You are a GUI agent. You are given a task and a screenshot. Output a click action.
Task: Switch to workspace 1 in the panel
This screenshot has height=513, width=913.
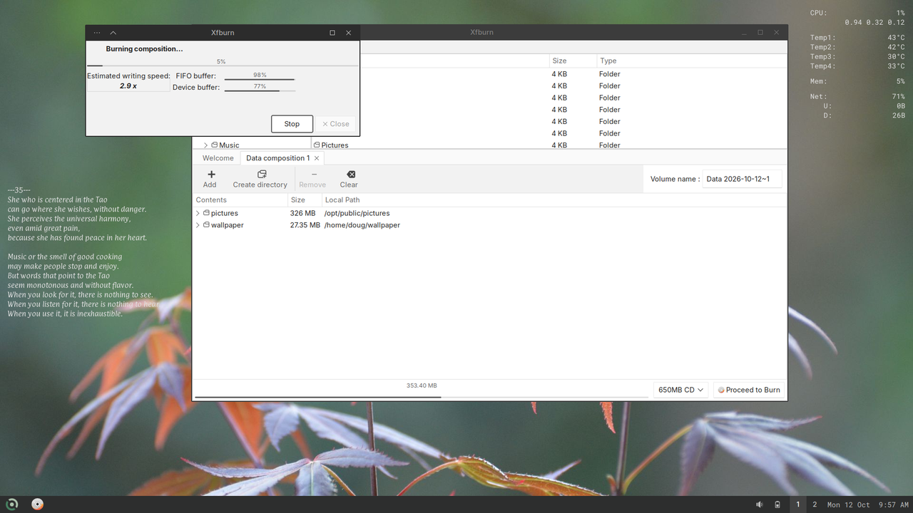click(798, 504)
